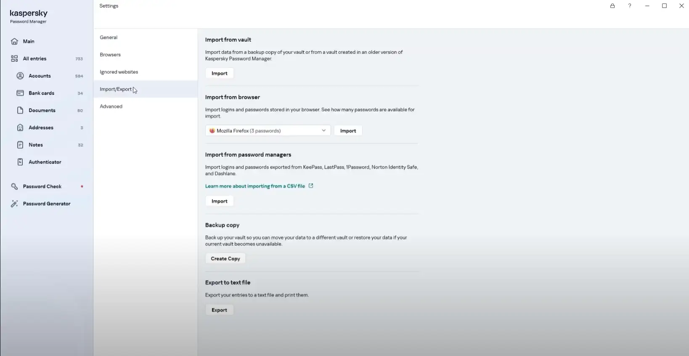Screen dimensions: 689x356
Task: Select the Ignored websites tab
Action: point(119,72)
